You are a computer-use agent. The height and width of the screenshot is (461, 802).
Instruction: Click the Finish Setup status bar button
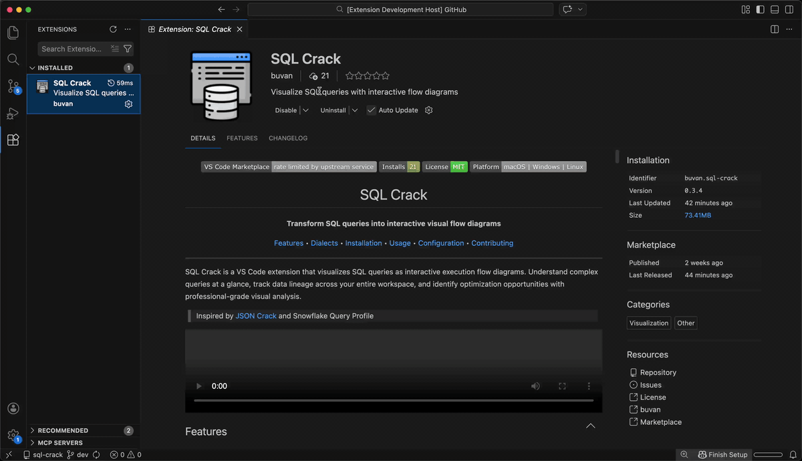pyautogui.click(x=722, y=454)
